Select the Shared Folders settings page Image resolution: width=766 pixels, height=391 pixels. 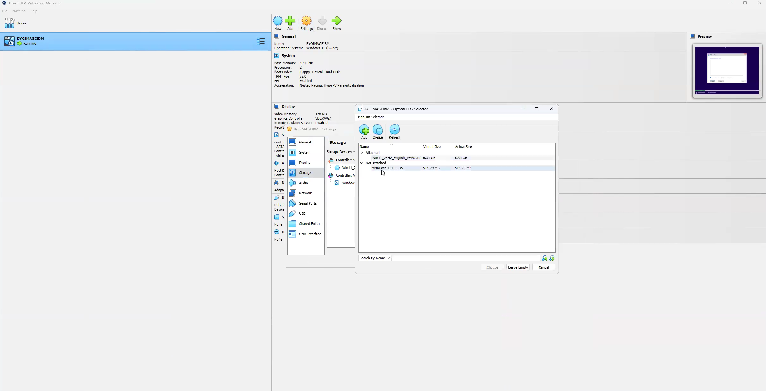pos(305,224)
